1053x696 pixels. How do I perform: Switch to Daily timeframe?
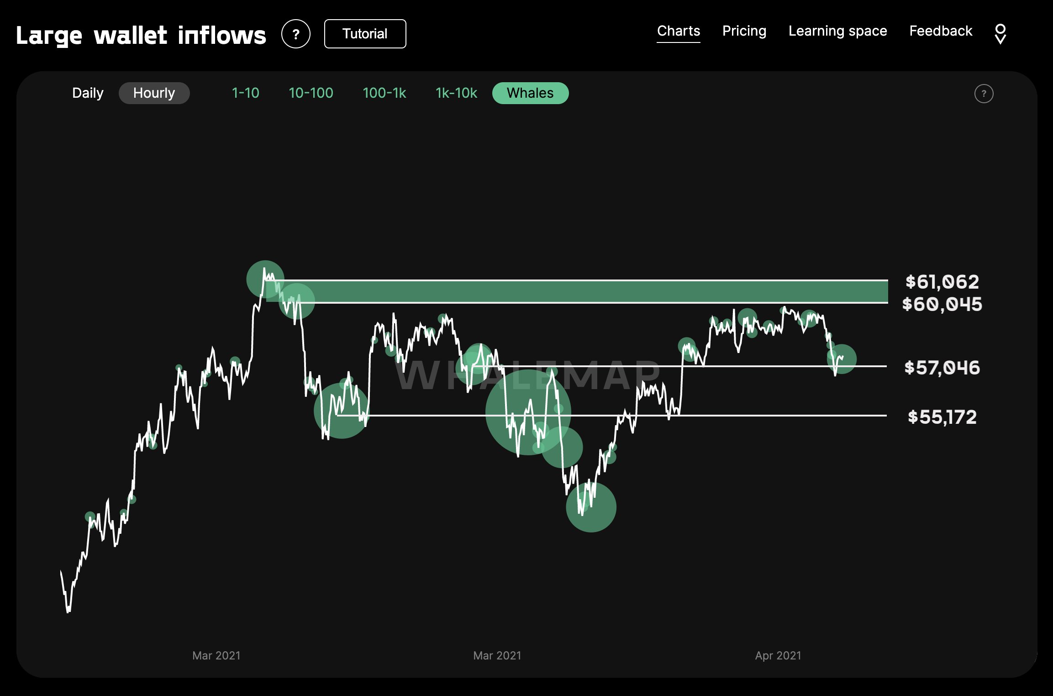[x=88, y=93]
